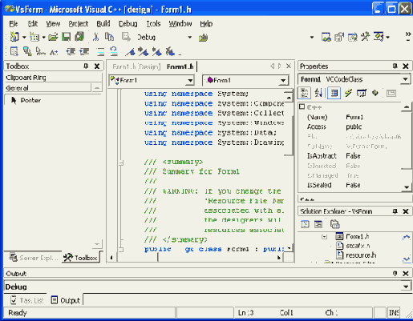This screenshot has height=321, width=413.
Task: Open New Project icon dropdown arrow
Action: coord(24,37)
